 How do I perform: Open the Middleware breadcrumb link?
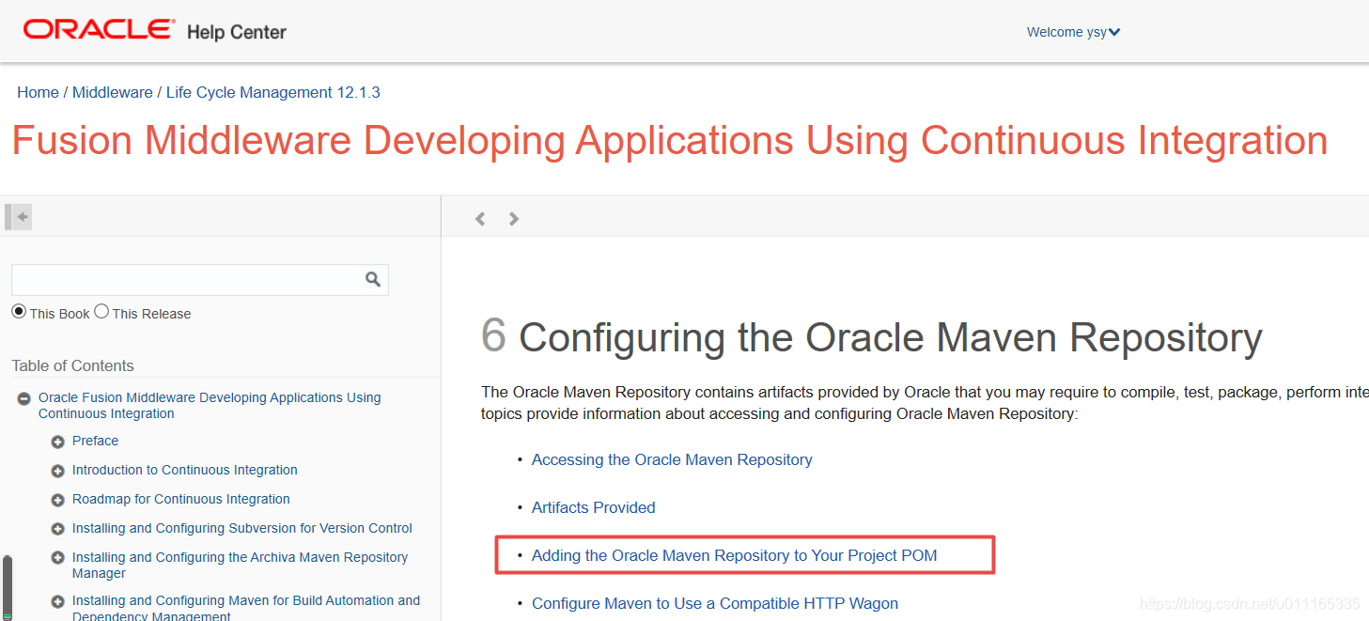(x=112, y=92)
